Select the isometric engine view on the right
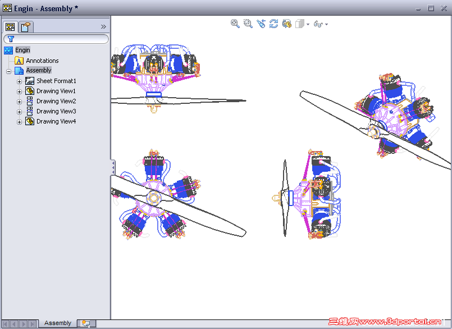Image resolution: width=452 pixels, height=329 pixels. [375, 121]
